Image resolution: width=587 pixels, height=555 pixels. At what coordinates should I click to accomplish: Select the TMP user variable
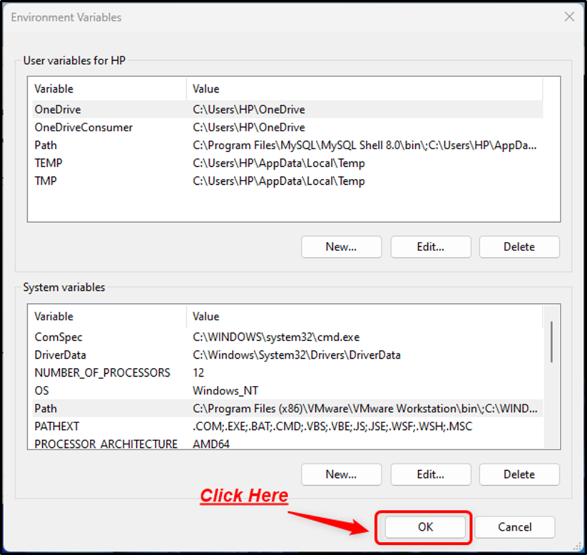[287, 181]
